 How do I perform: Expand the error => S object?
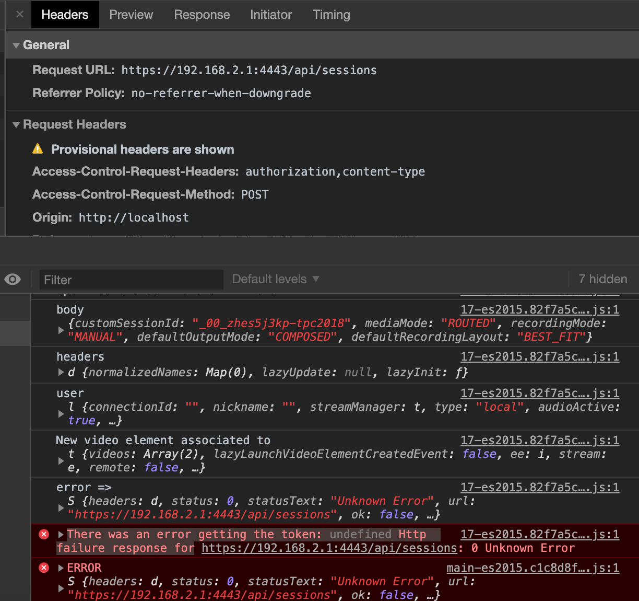tap(61, 508)
